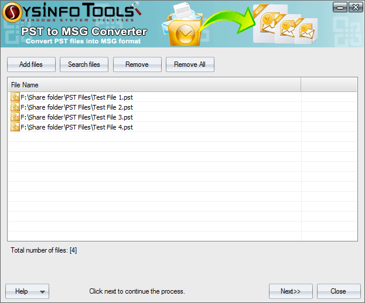Select the Test File 3.pst list entry

click(76, 117)
